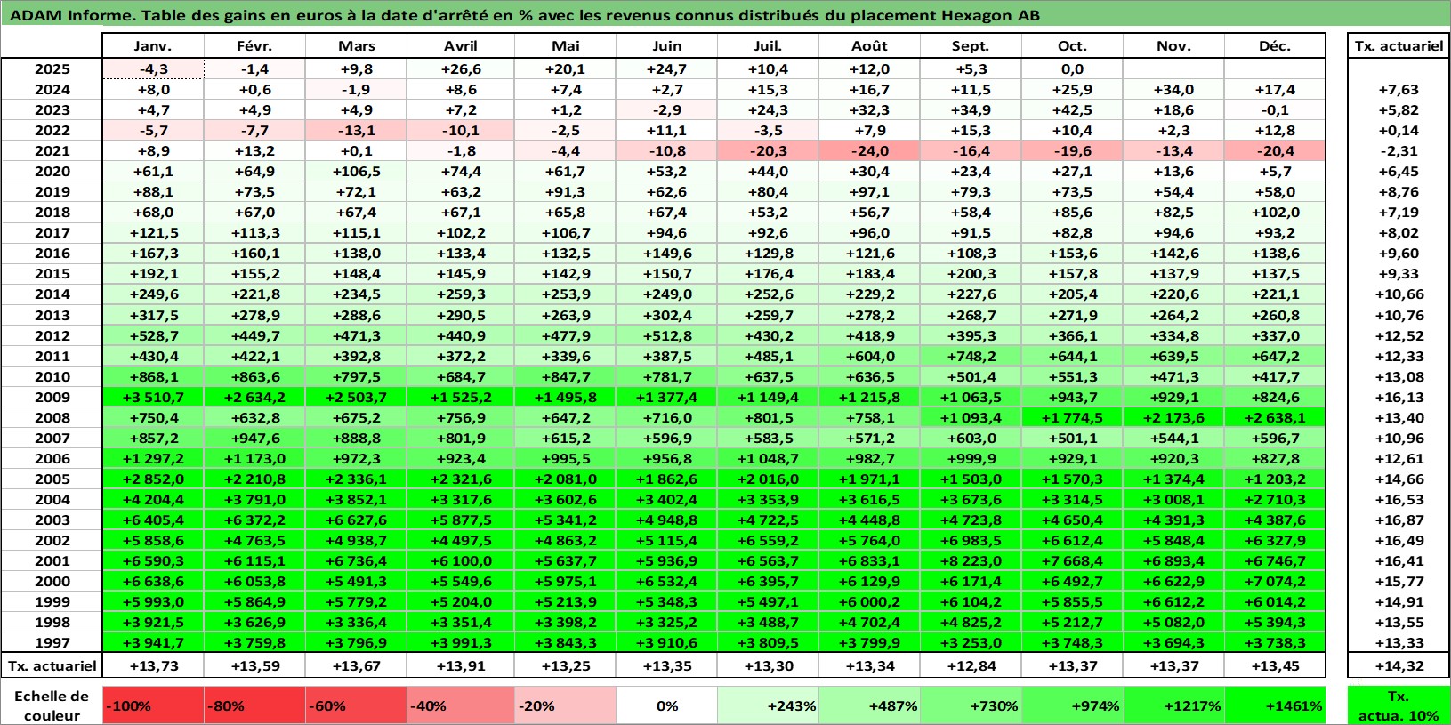This screenshot has width=1451, height=725.
Task: Pick the -20% light pink legend swatch
Action: (565, 705)
